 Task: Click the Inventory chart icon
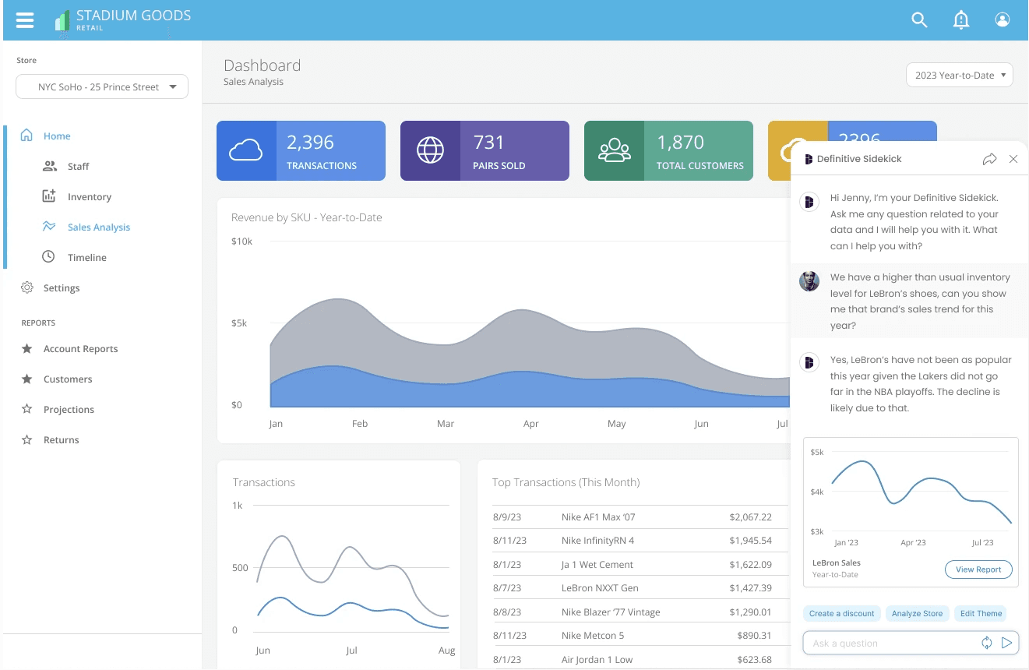[x=49, y=196]
